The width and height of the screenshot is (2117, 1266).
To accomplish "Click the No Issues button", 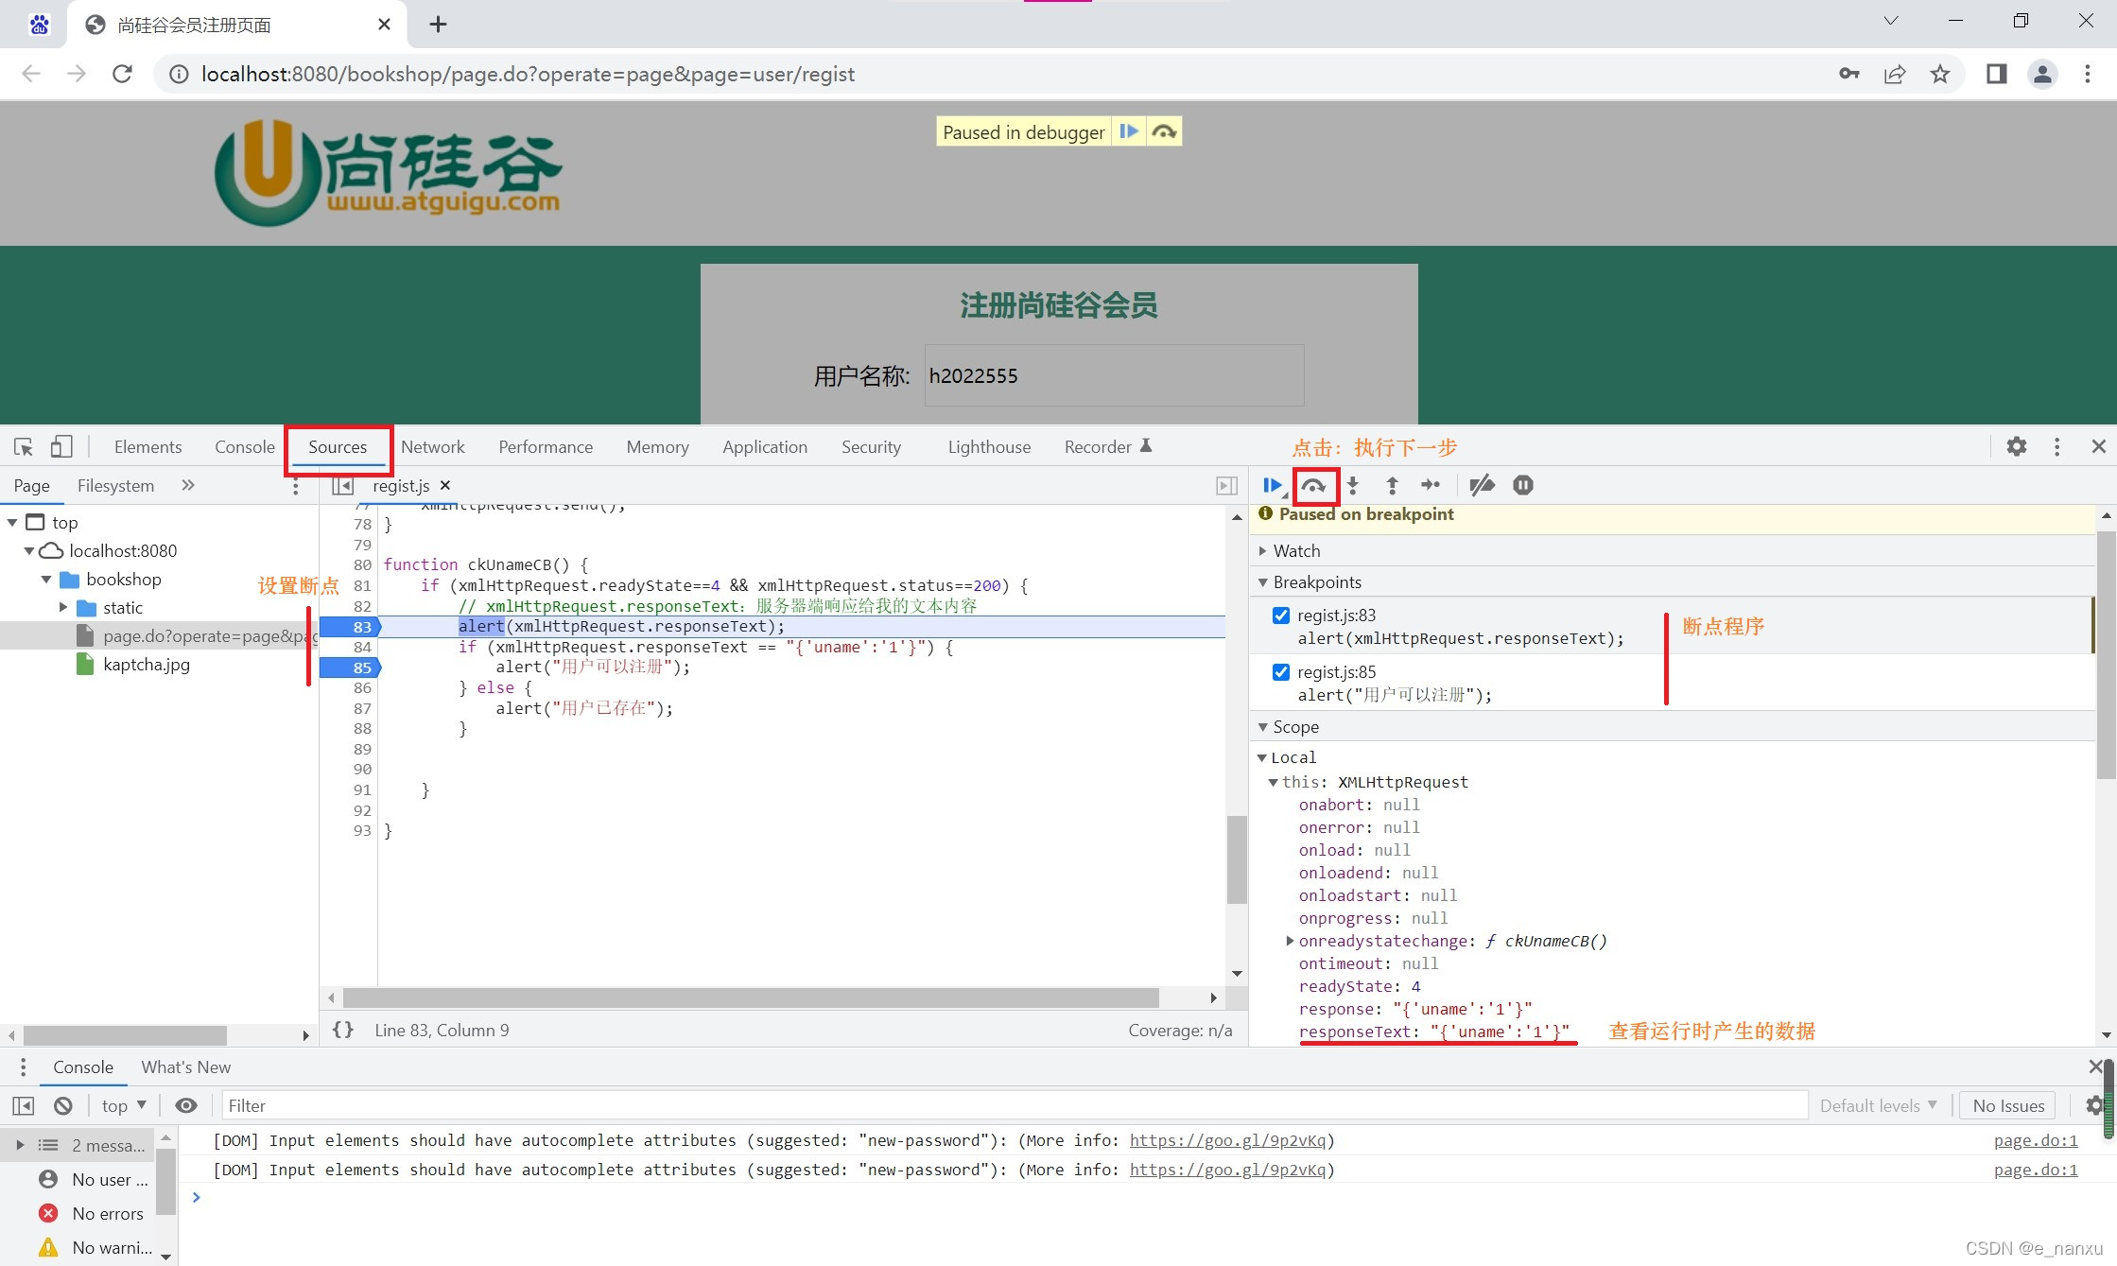I will pyautogui.click(x=2008, y=1105).
